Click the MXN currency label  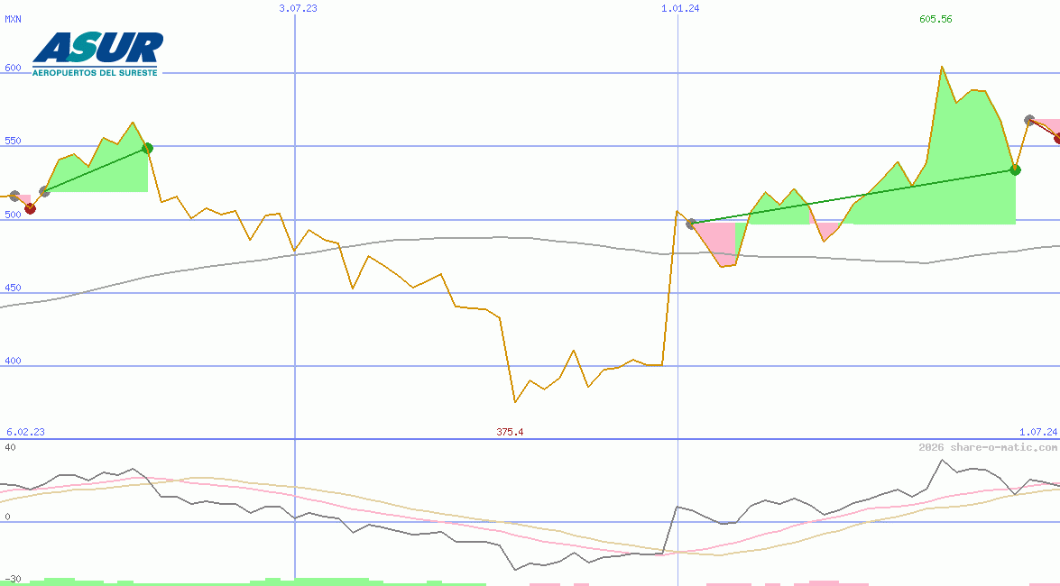click(14, 19)
